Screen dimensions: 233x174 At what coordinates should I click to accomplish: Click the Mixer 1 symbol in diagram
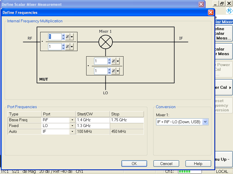[x=105, y=42]
